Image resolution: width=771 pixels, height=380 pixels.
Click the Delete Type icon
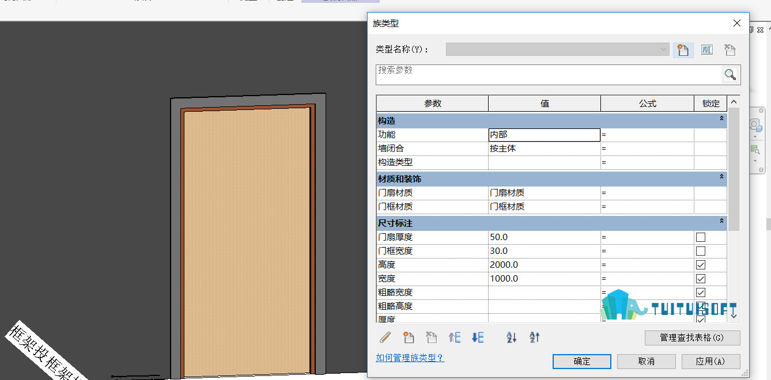[x=730, y=50]
